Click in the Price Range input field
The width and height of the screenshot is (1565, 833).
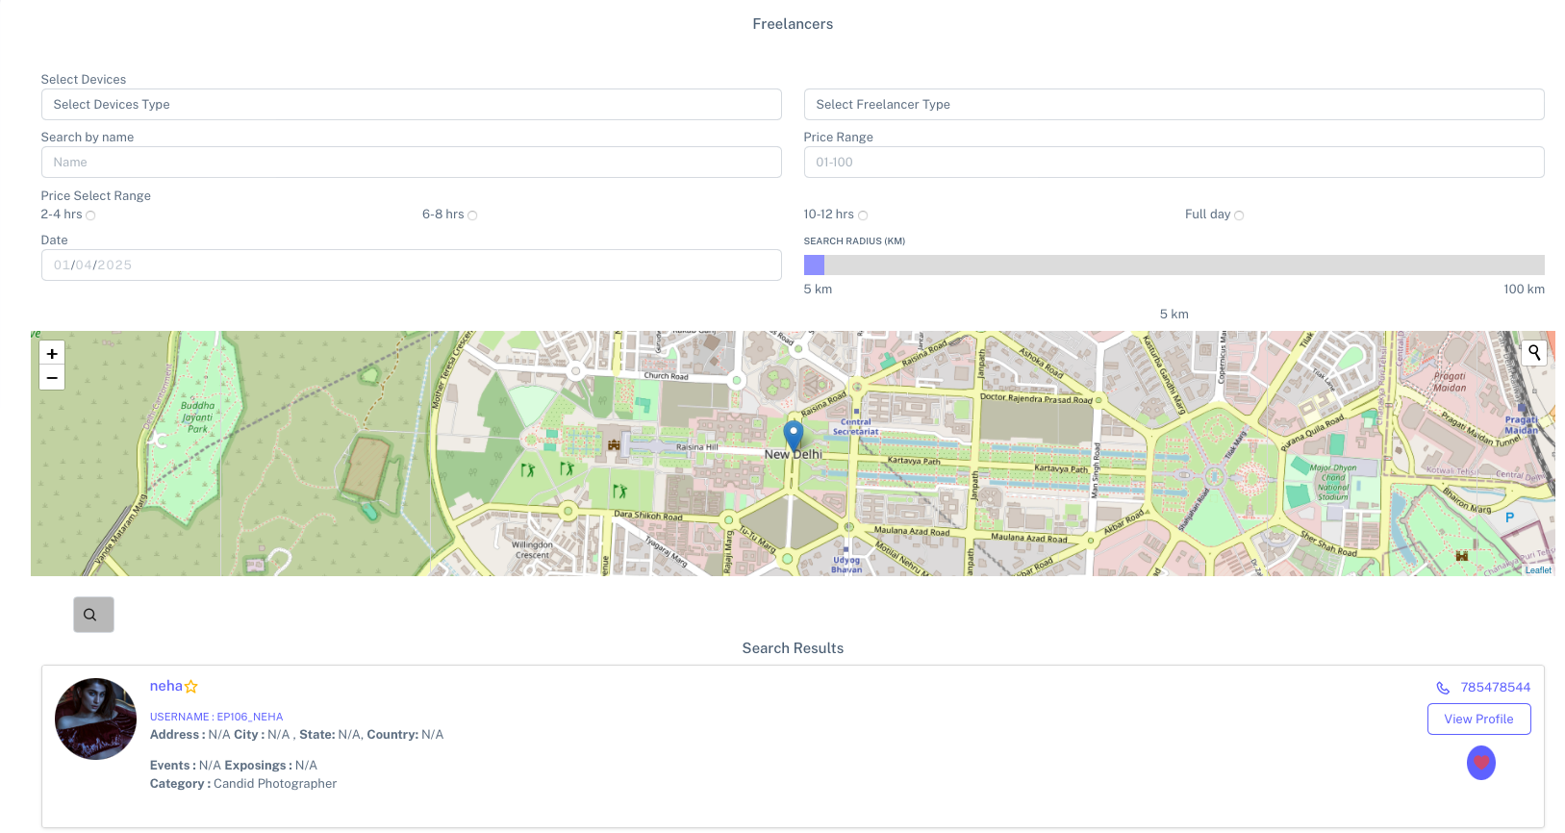click(x=1174, y=163)
